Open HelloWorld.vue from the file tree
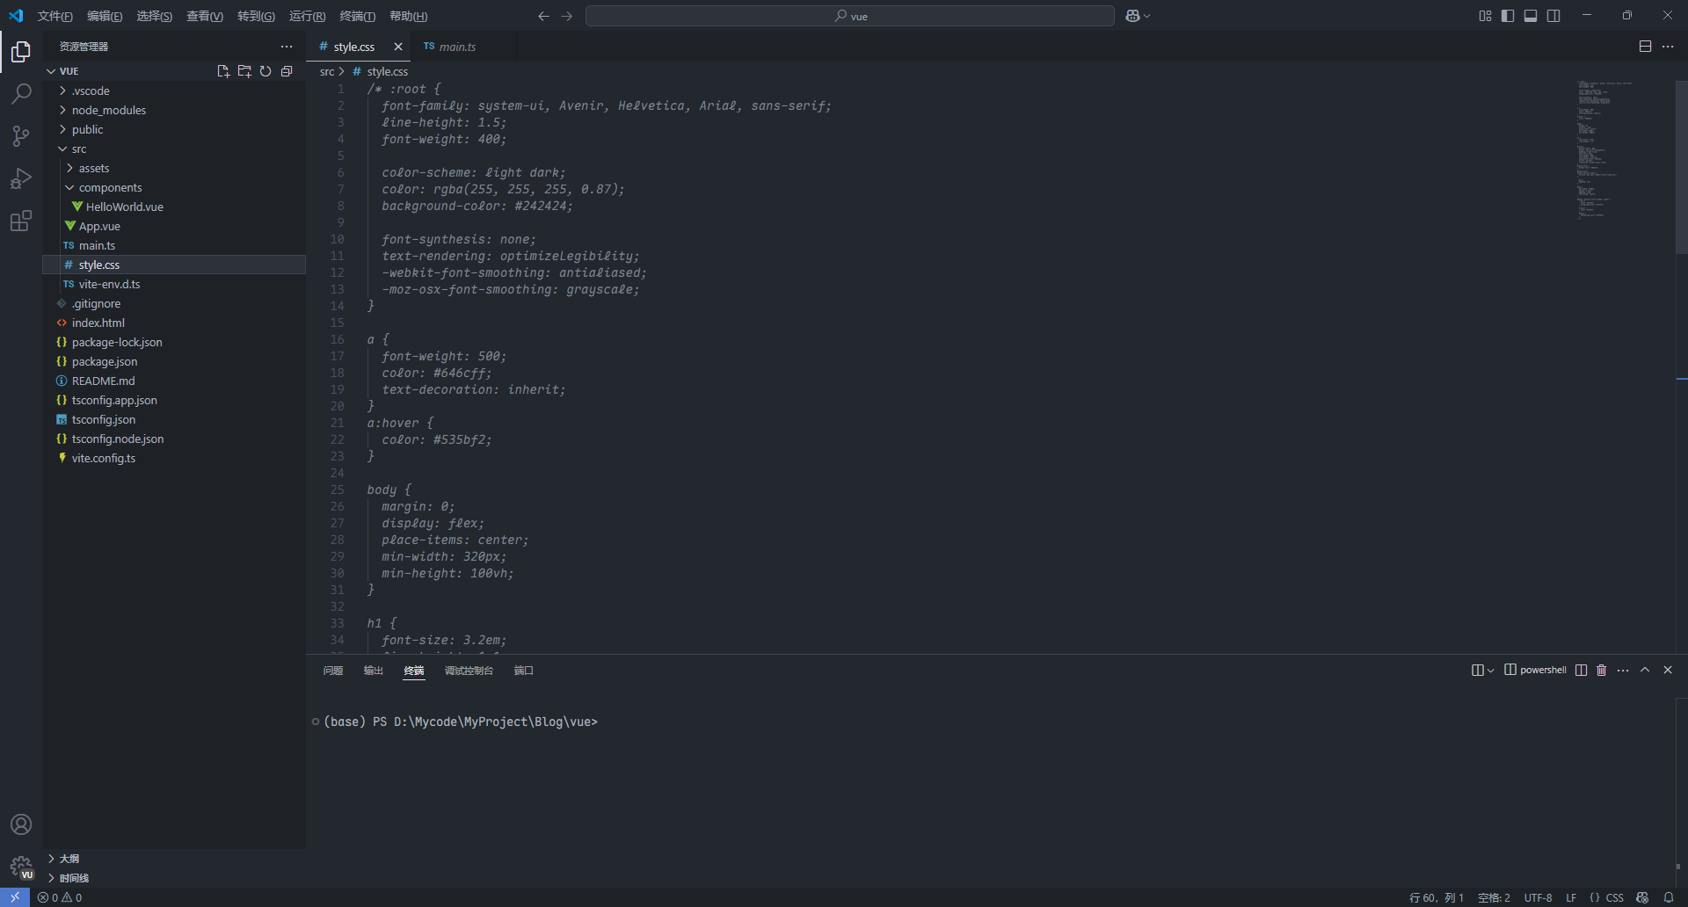1688x907 pixels. [x=124, y=207]
